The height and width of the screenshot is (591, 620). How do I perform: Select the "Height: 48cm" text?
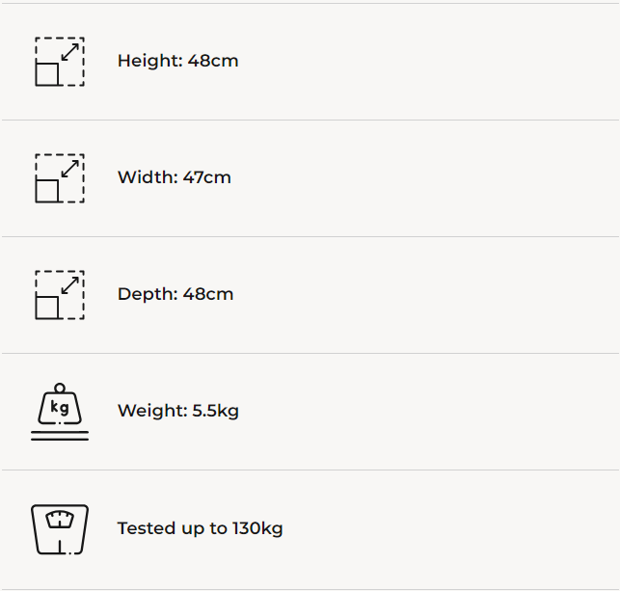point(177,61)
